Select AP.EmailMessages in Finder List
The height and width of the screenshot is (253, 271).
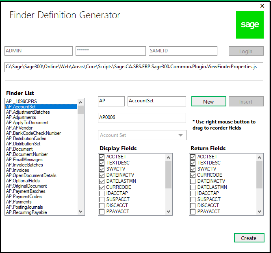click(x=41, y=160)
